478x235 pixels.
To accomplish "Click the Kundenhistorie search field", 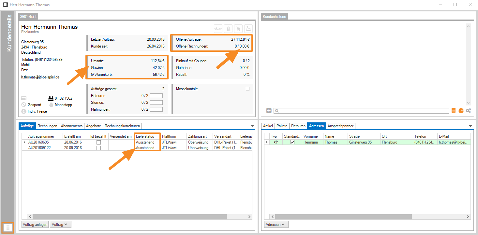I will coord(362,111).
